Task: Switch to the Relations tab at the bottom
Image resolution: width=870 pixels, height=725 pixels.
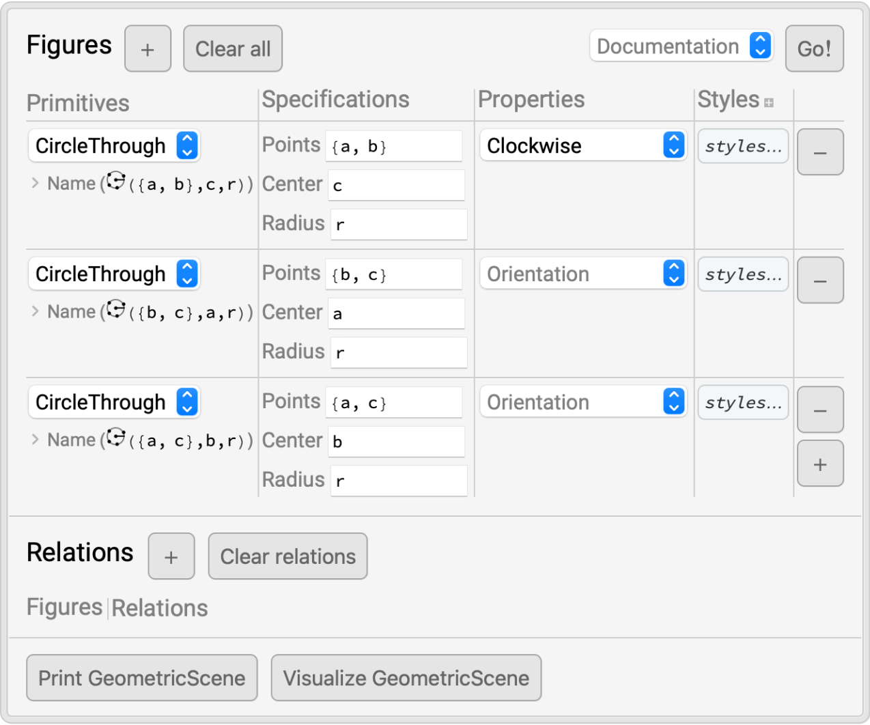Action: [160, 608]
